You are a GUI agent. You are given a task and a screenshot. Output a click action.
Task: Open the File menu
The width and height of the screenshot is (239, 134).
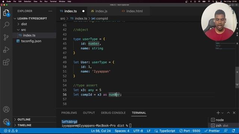15,1
